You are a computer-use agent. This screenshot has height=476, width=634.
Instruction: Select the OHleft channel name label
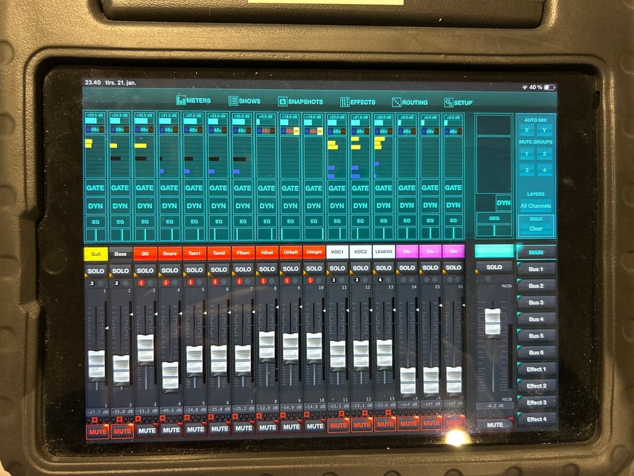[x=291, y=252]
